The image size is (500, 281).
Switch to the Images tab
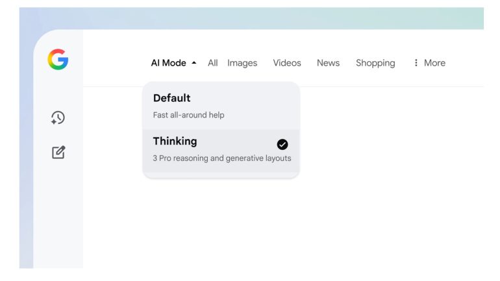pyautogui.click(x=242, y=63)
